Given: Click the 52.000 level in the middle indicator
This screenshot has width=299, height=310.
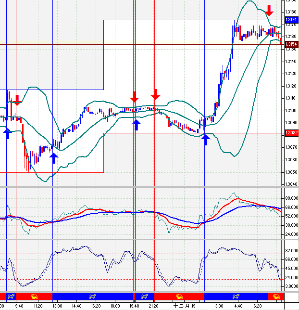Looking at the screenshot, I should click(292, 216).
